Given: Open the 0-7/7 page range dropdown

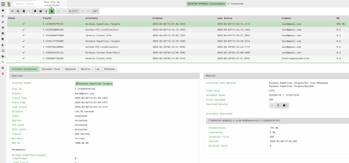Looking at the screenshot, I should tap(73, 11).
